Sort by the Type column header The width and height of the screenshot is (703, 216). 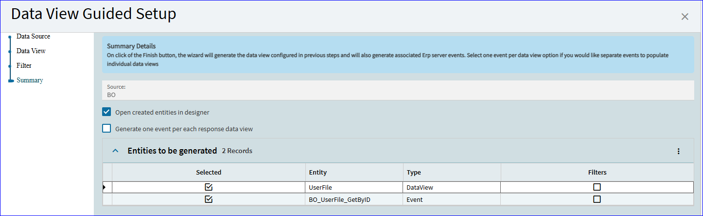452,173
